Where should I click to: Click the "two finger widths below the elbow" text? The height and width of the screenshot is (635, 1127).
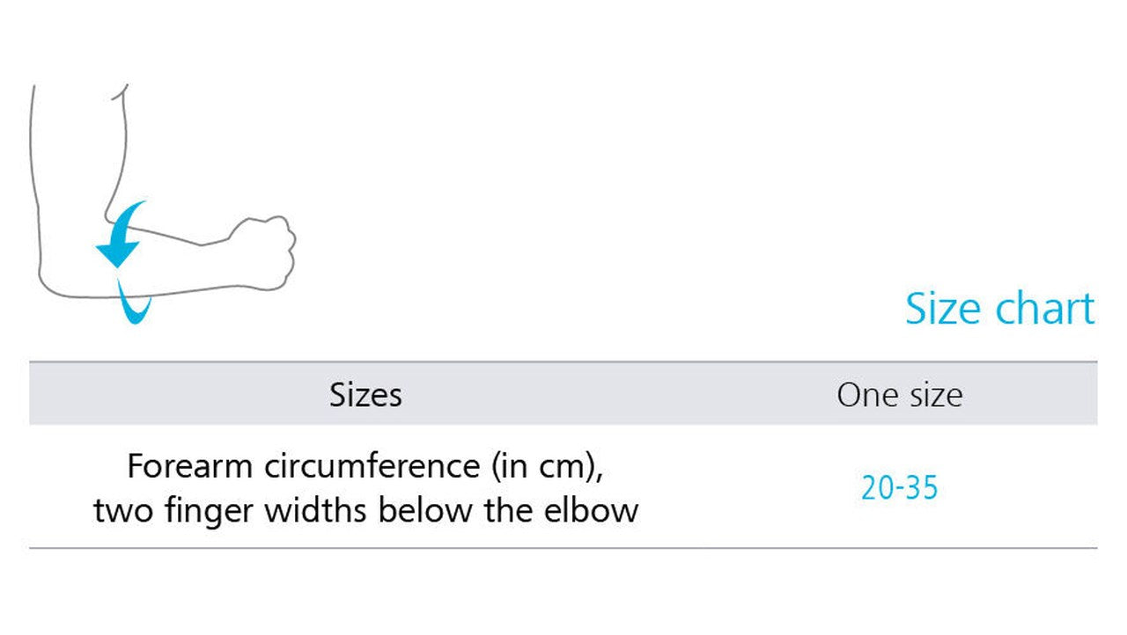[x=365, y=510]
